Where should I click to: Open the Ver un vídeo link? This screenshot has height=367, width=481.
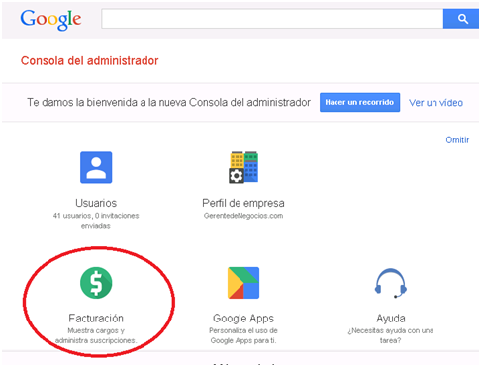pyautogui.click(x=435, y=103)
